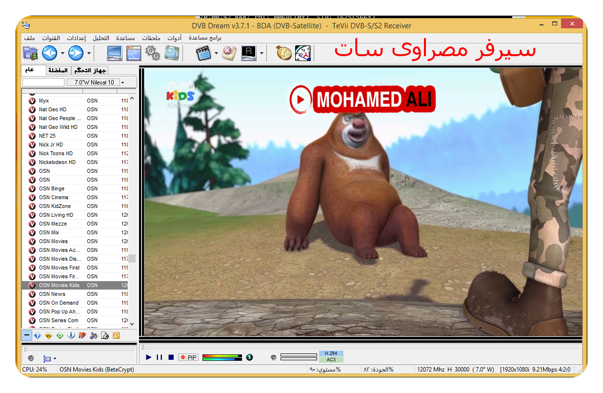Open the أدوات menu
603x393 pixels.
(175, 38)
